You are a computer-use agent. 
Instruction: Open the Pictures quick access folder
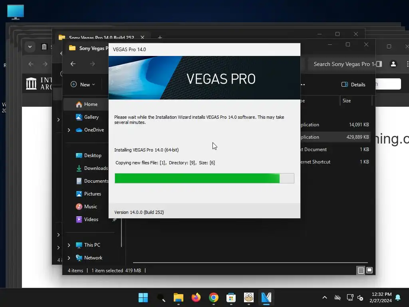(x=88, y=194)
